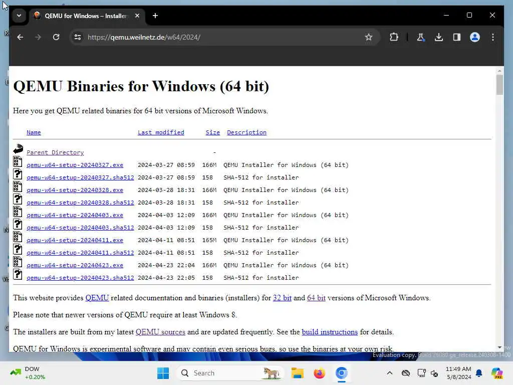Sort listing by Size column
The image size is (513, 385).
click(x=212, y=132)
